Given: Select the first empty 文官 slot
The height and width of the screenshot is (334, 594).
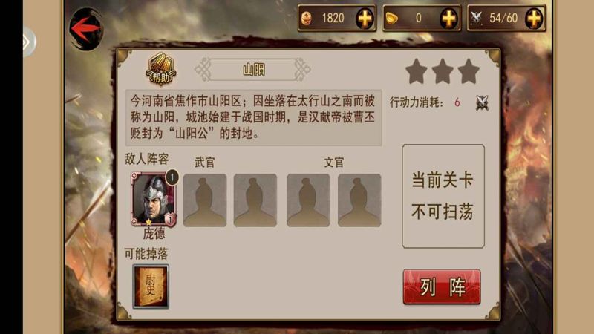Looking at the screenshot, I should (x=308, y=200).
